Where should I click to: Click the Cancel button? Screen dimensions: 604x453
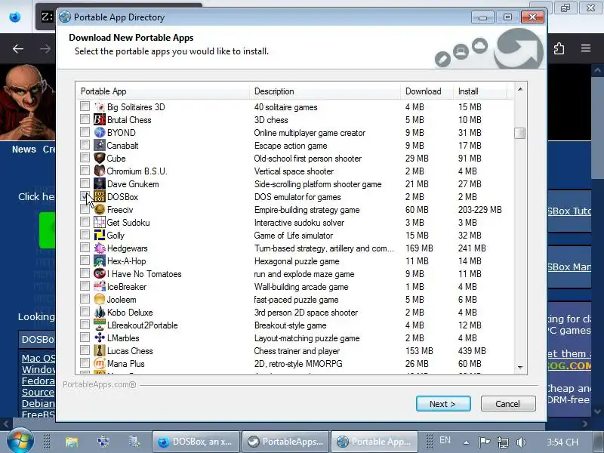(x=508, y=404)
